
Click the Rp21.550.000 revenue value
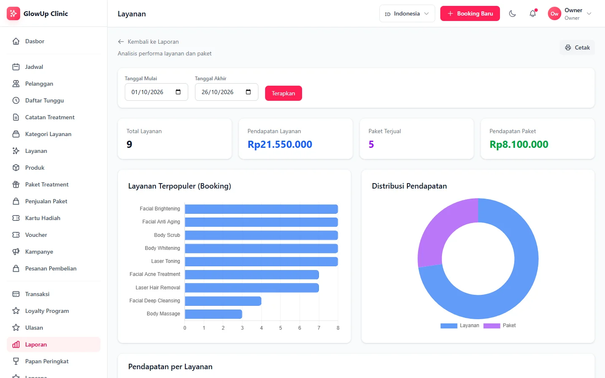[x=280, y=144]
